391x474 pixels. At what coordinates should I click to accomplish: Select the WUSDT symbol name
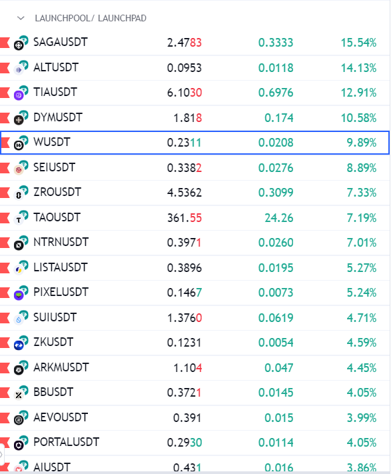click(52, 142)
